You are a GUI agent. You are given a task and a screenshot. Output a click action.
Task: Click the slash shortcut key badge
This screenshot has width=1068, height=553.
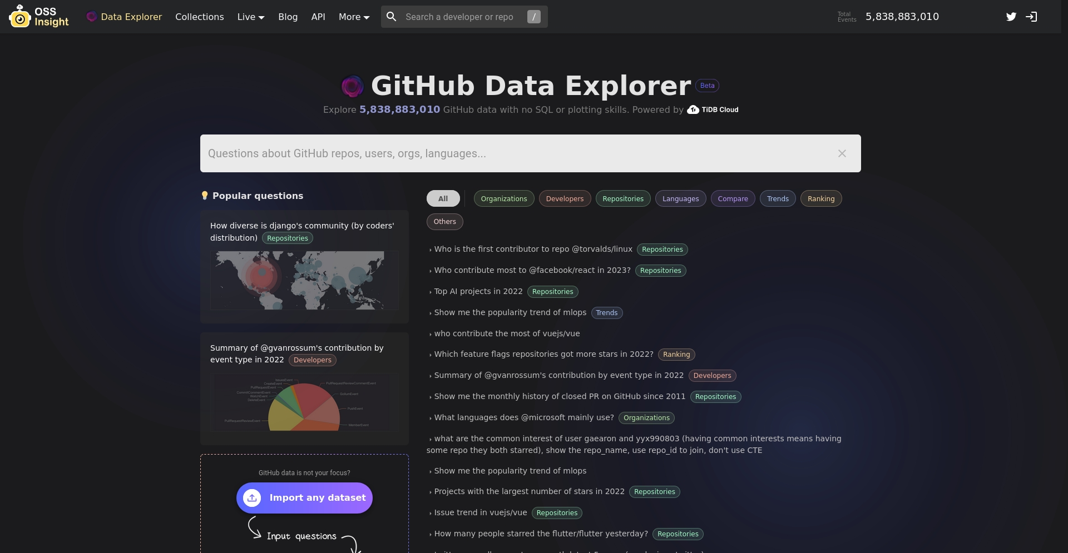coord(534,17)
